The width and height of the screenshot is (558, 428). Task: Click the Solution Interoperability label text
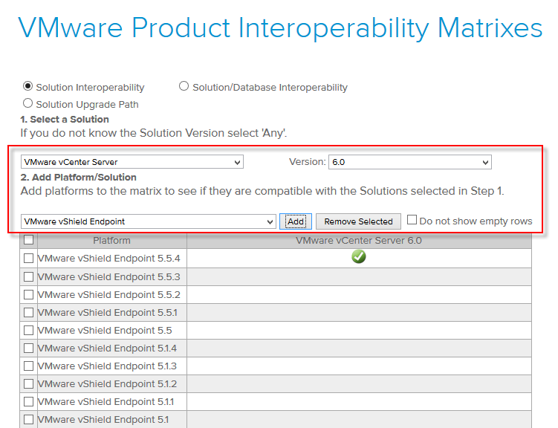coord(90,88)
